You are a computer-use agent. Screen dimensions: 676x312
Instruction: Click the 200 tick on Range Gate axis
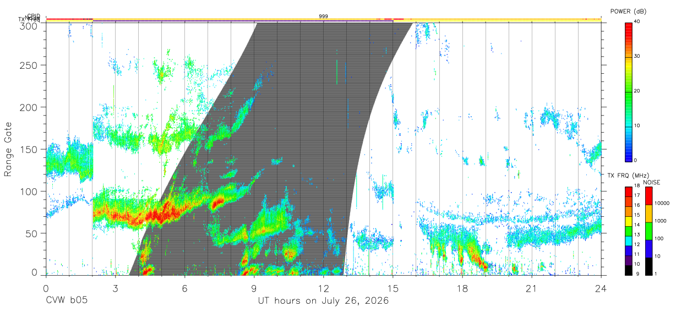[x=30, y=107]
